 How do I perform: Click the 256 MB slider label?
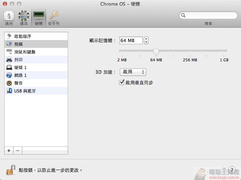tap(190, 60)
